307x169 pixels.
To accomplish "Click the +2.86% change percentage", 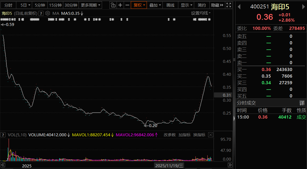I will point(286,20).
